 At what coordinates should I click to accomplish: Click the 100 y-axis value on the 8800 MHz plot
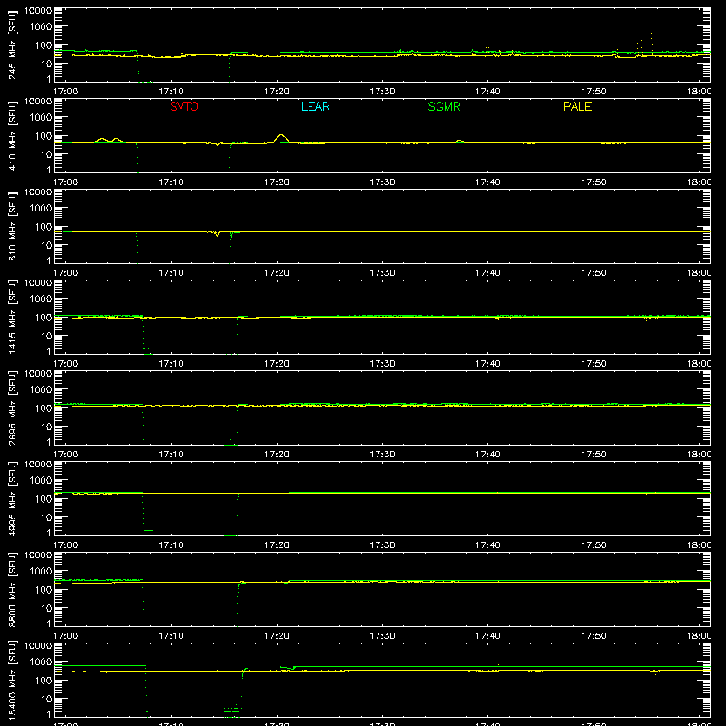(44, 590)
